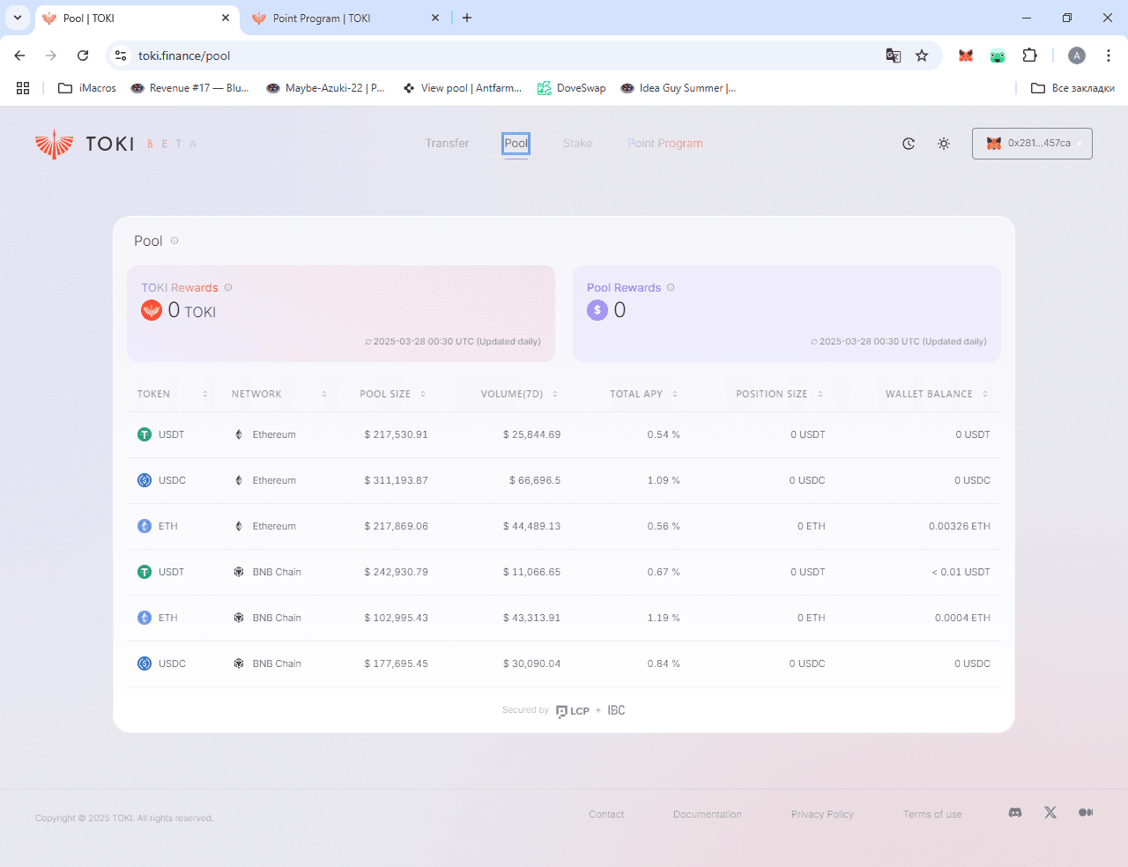Close the Pool | TOKI browser tab
This screenshot has width=1128, height=867.
226,18
